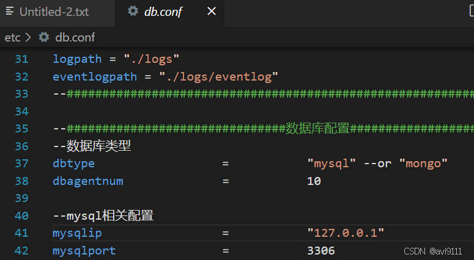Click the "127.0.0.1" mysqlip value
474x260 pixels.
346,233
